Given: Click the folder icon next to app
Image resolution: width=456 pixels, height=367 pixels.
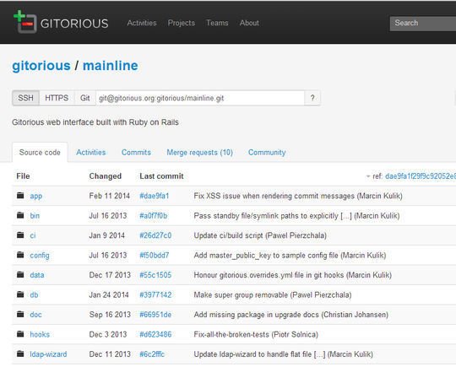Looking at the screenshot, I should pyautogui.click(x=20, y=195).
